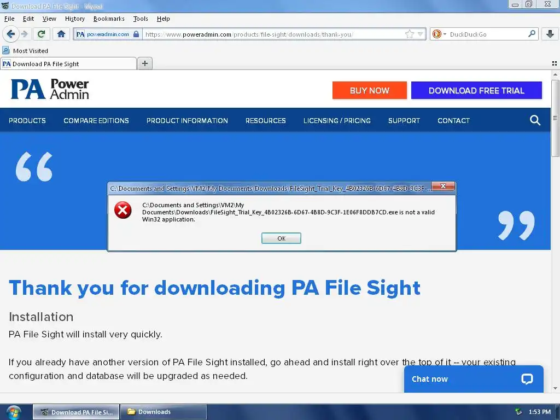Click the padlock site security icon
Screen dimensions: 560x420
tap(136, 34)
